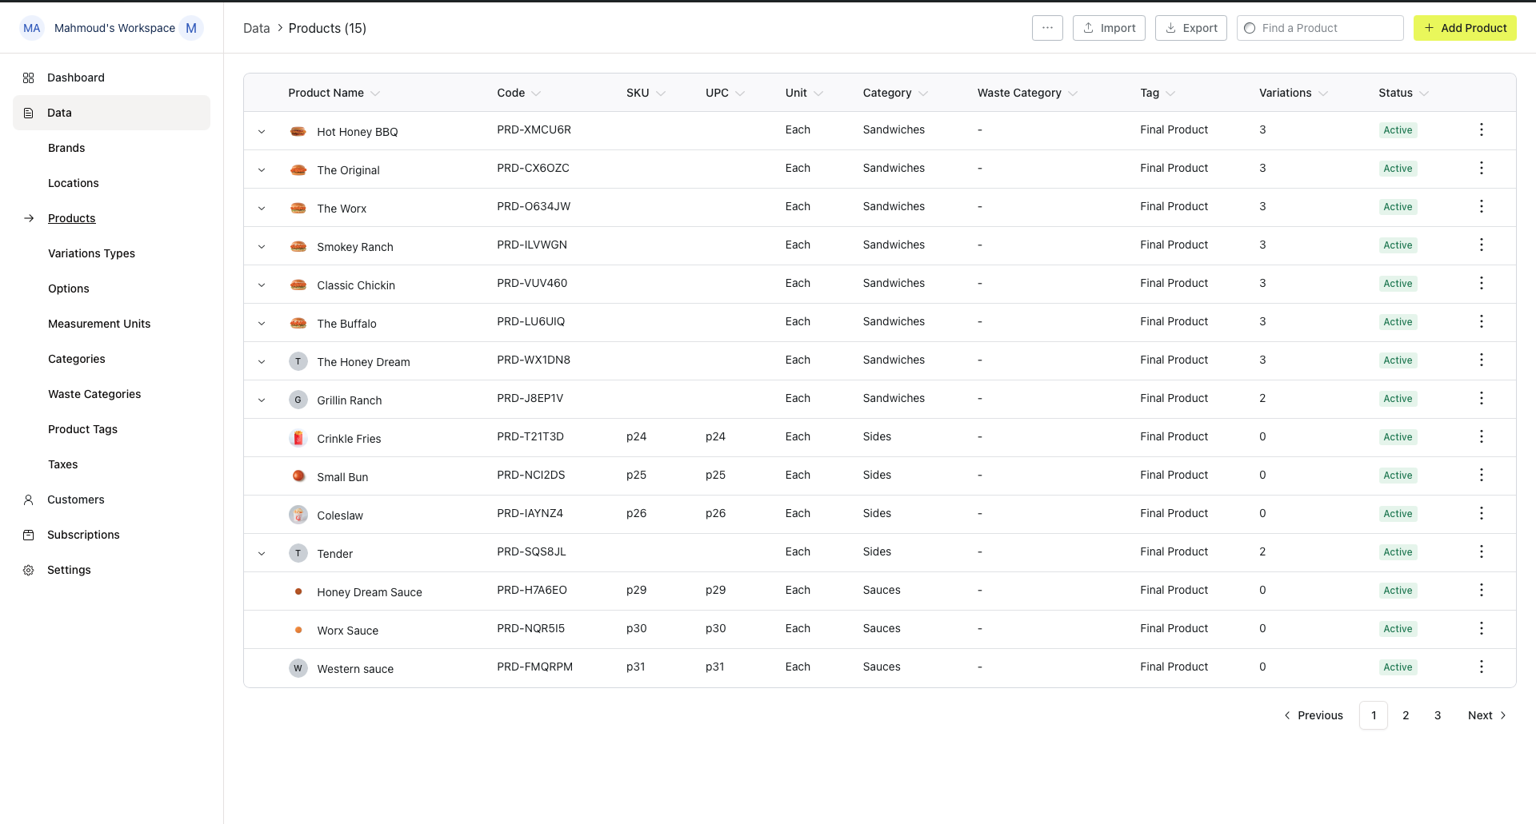1536x824 pixels.
Task: Open Brands in sidebar
Action: pos(66,148)
